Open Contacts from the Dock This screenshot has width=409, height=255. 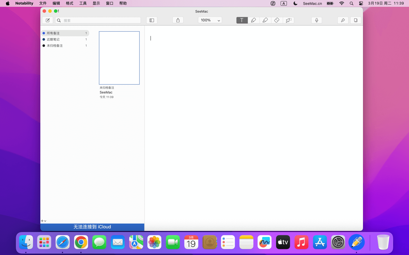click(210, 242)
